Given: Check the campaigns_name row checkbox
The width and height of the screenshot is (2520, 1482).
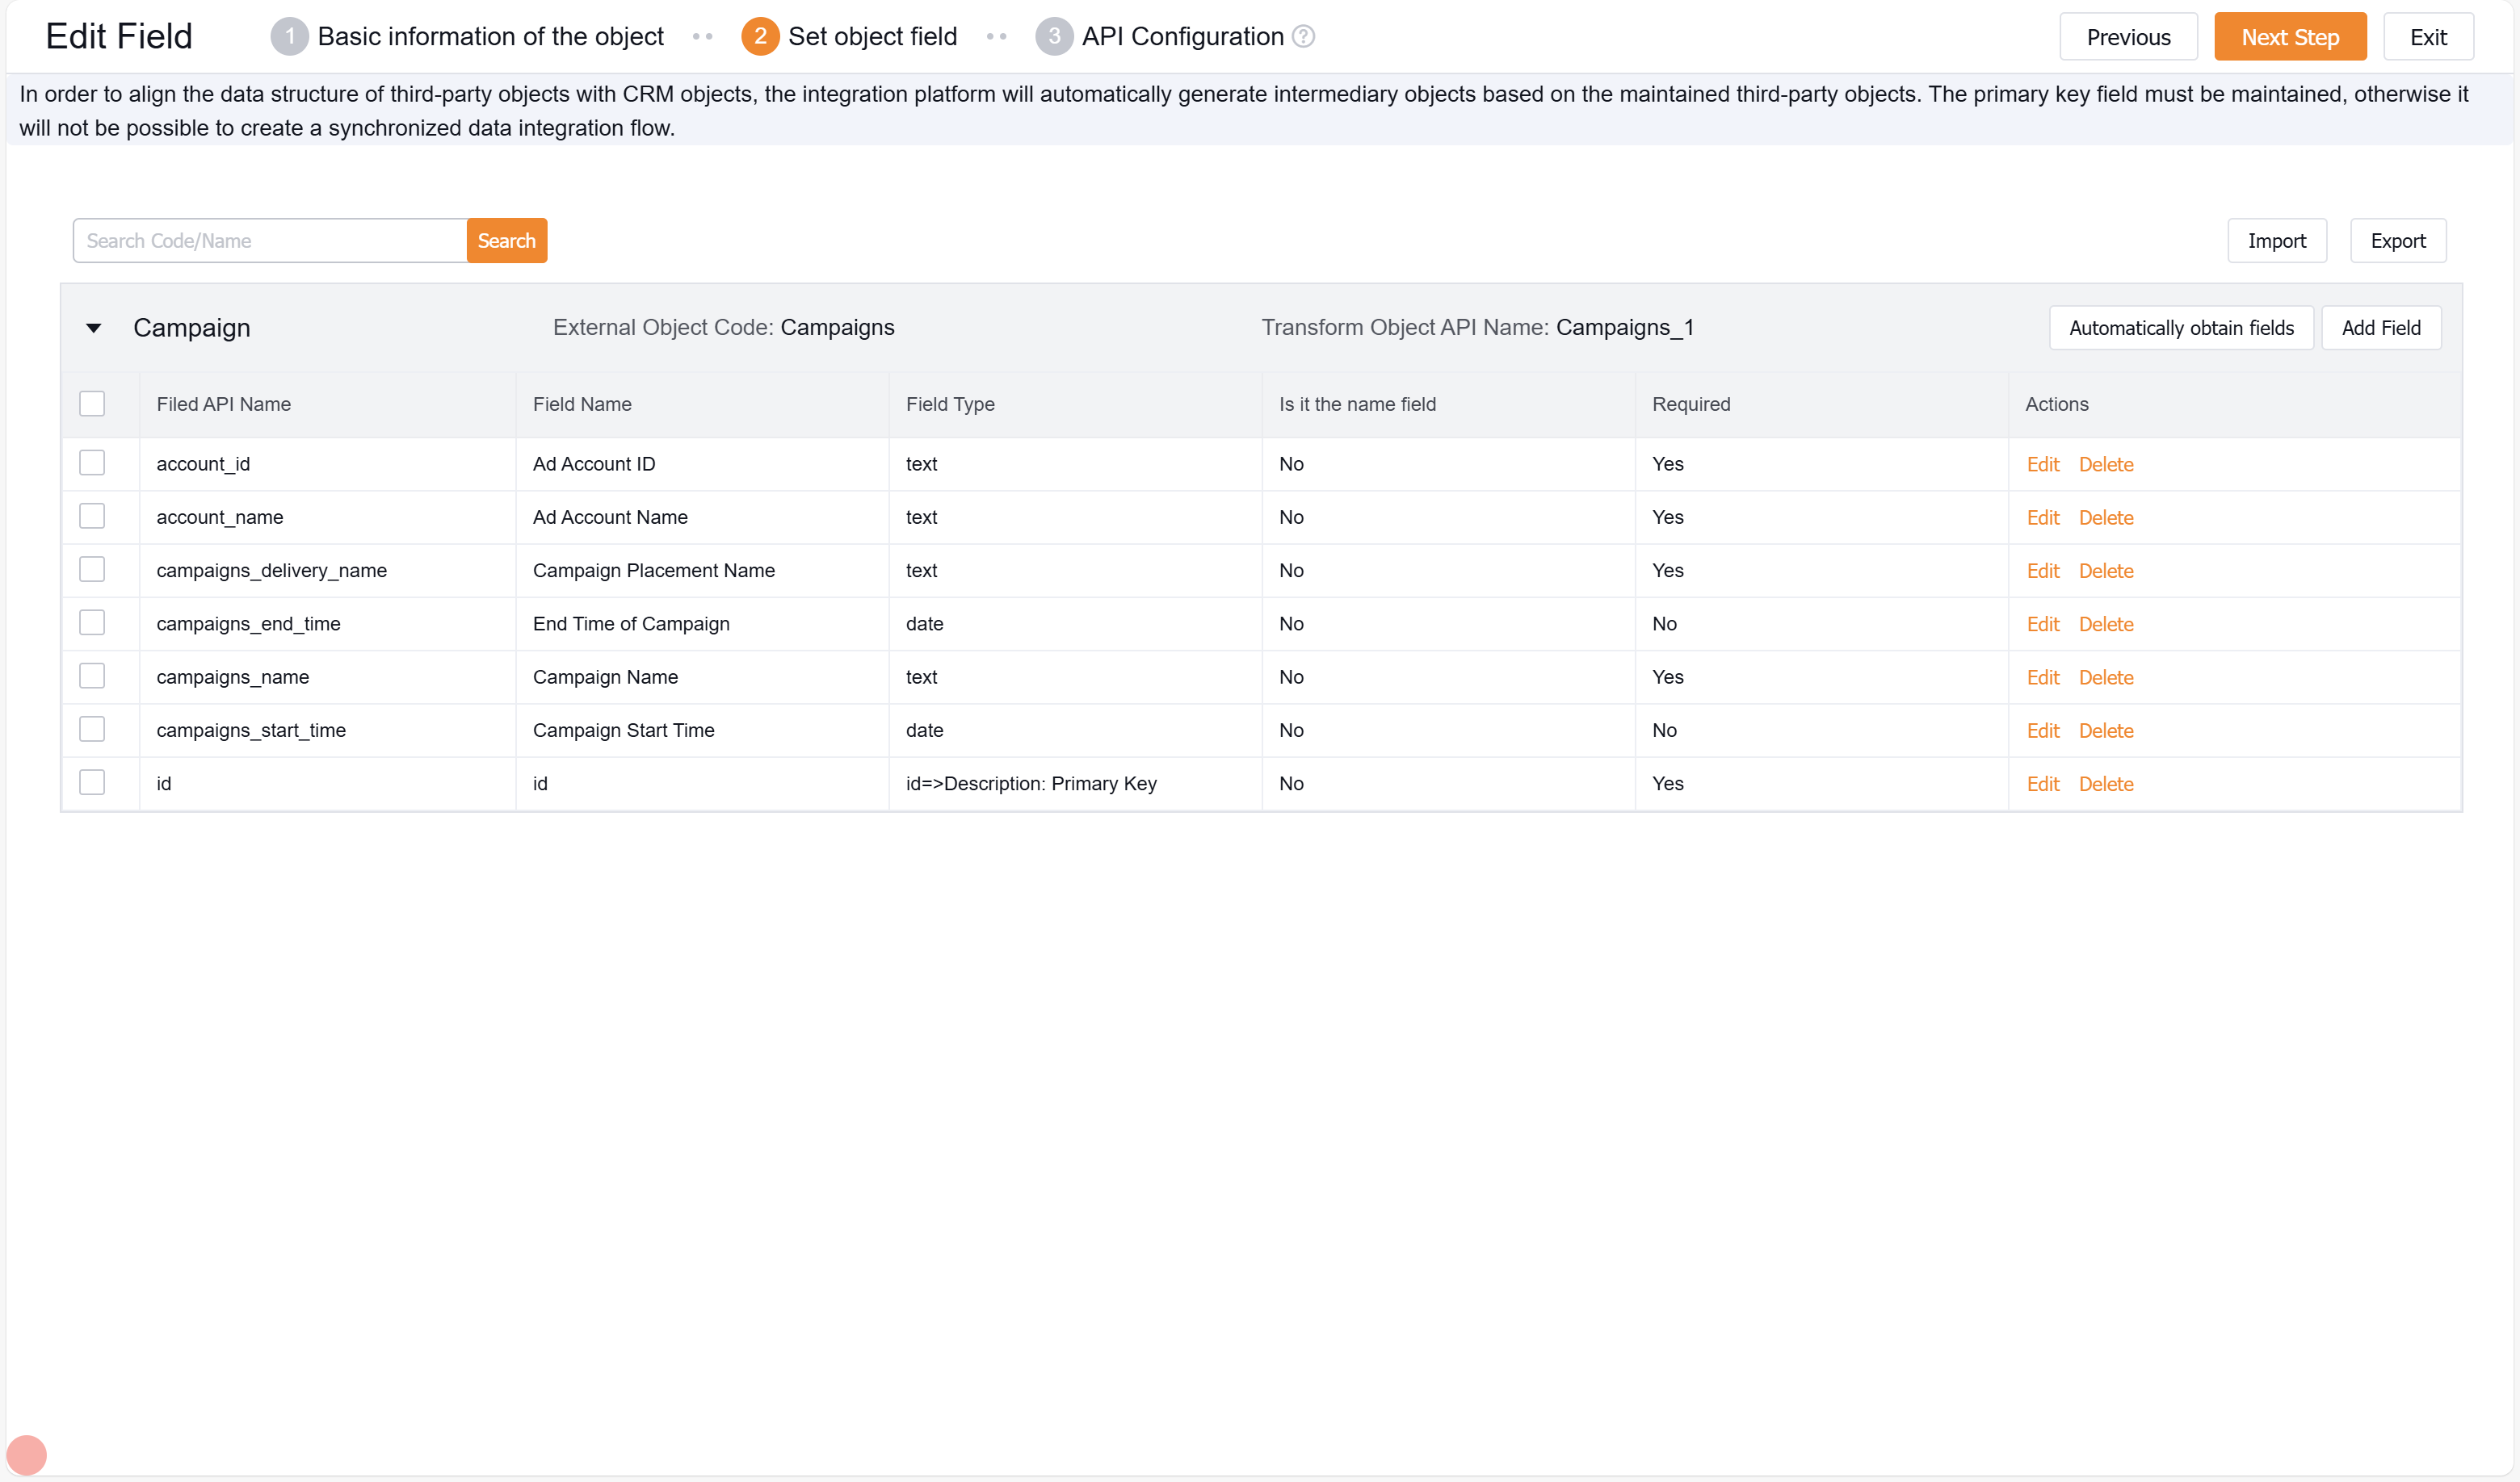Looking at the screenshot, I should click(x=92, y=676).
